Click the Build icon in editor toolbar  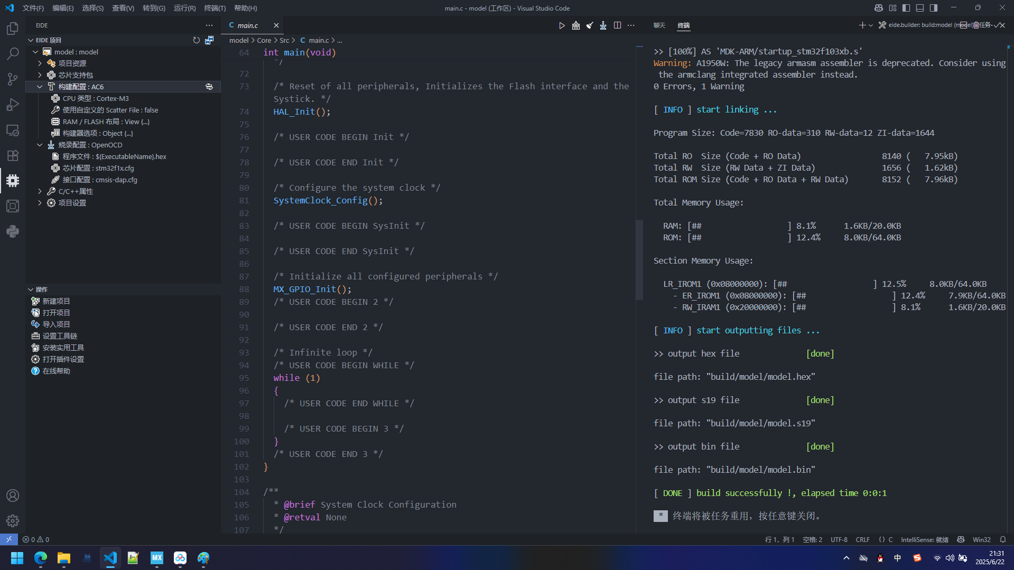pyautogui.click(x=575, y=25)
